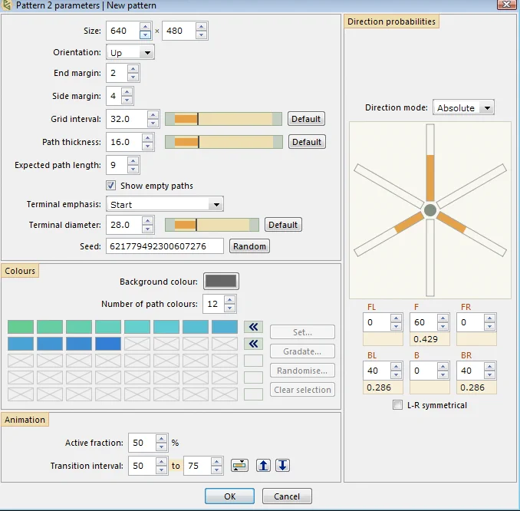Click the first colour row double-arrow icon

pos(253,327)
